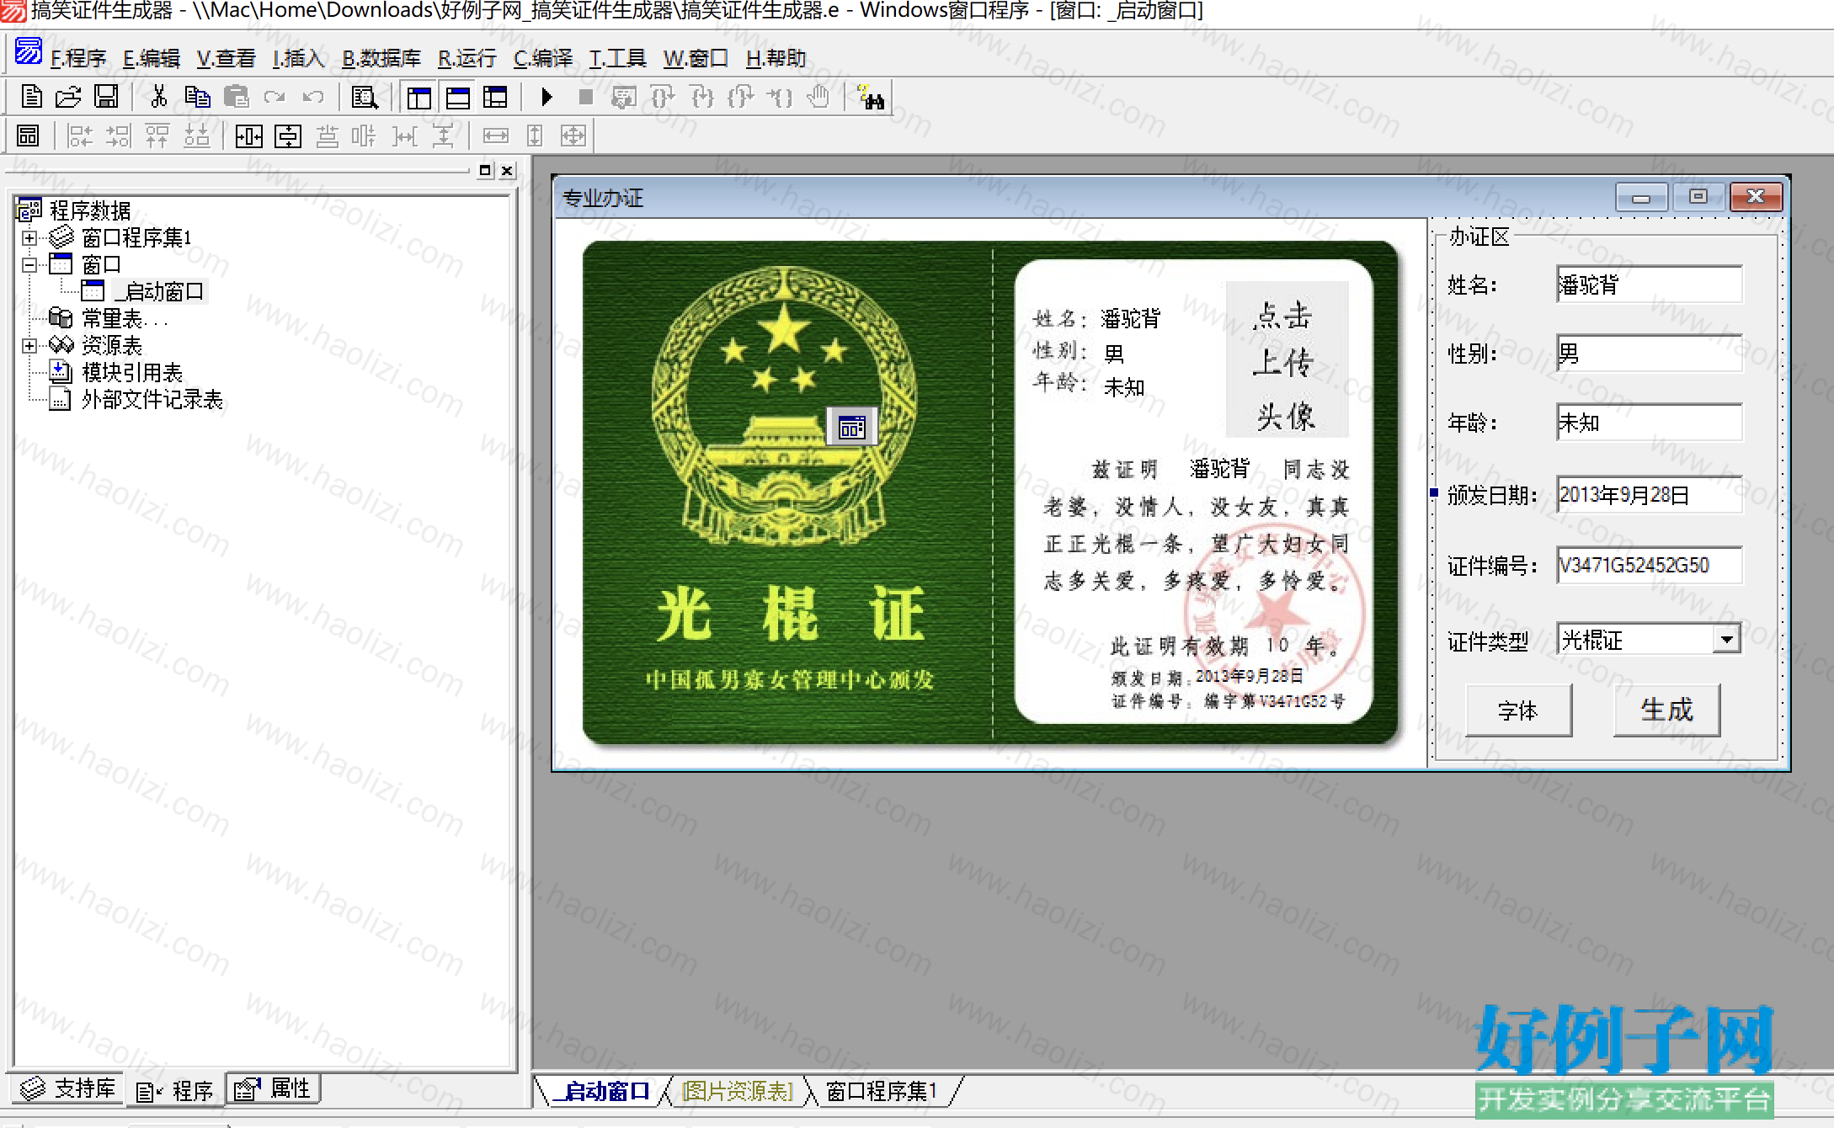
Task: Select 外部文件记录表 in the program tree
Action: 152,400
